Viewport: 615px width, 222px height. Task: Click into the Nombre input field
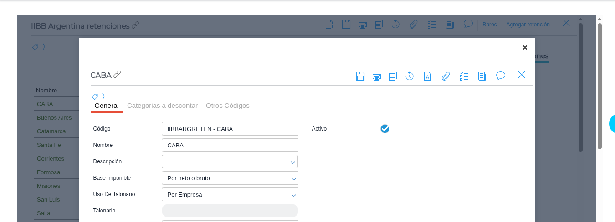tap(230, 145)
